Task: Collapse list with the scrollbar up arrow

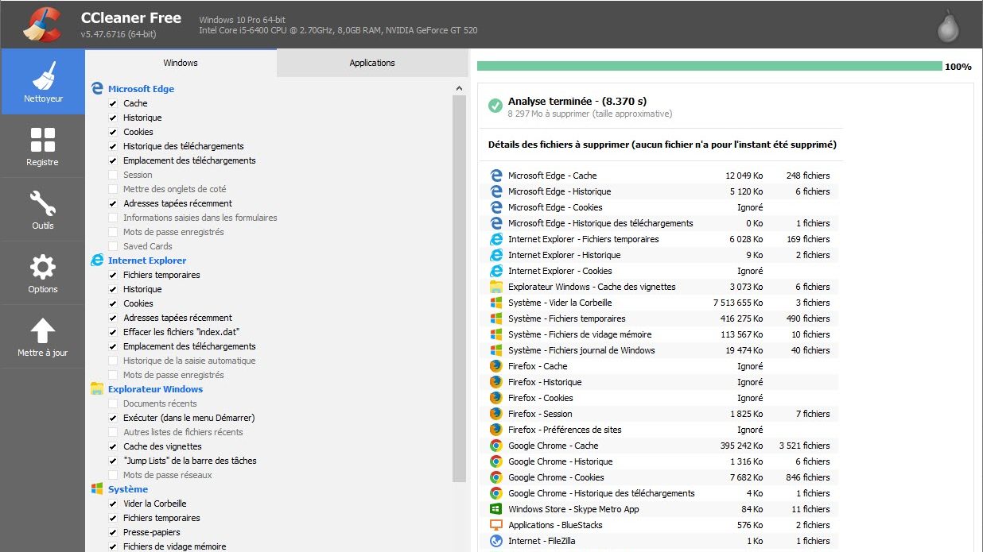Action: point(460,88)
